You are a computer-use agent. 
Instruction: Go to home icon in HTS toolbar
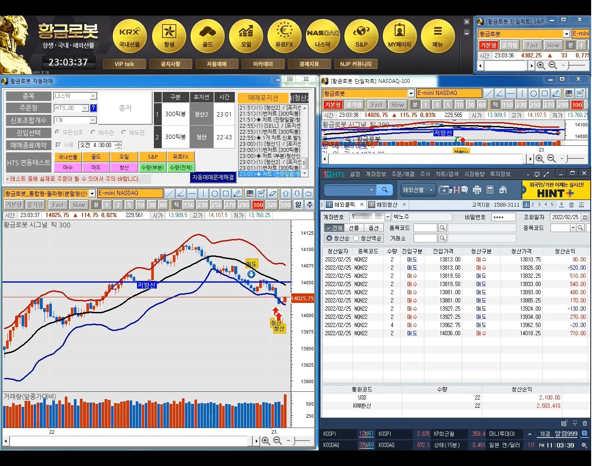tap(503, 190)
